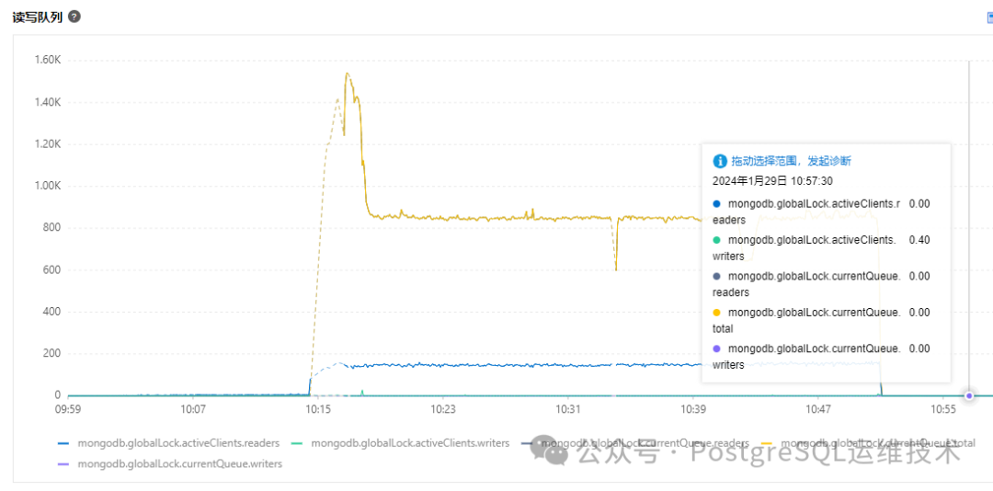
Task: Toggle currentQueue.readers legend entry
Action: tap(635, 443)
